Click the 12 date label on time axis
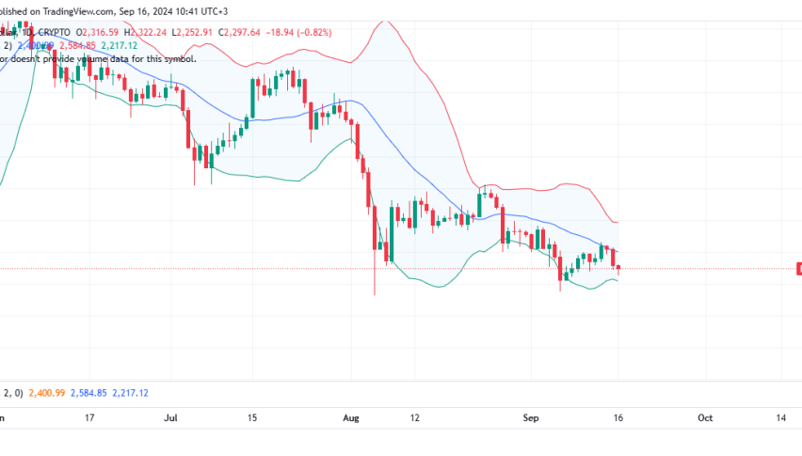The image size is (802, 456). pos(414,417)
